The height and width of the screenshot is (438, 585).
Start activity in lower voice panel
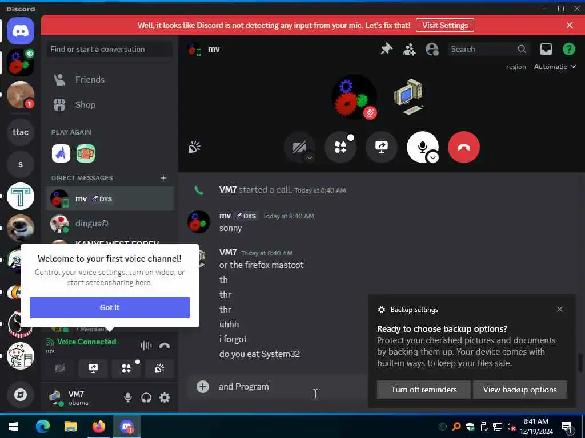pos(126,369)
